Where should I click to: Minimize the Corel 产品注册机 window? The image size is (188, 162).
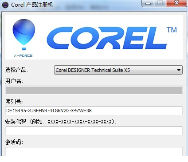point(148,3)
